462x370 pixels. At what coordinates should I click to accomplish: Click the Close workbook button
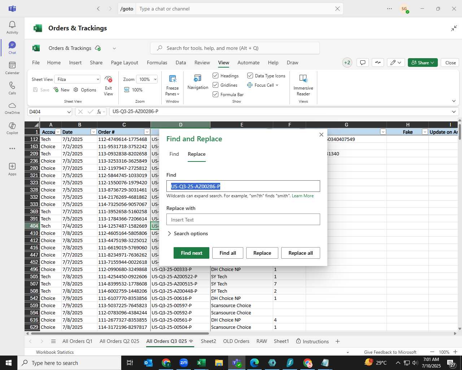tap(450, 63)
